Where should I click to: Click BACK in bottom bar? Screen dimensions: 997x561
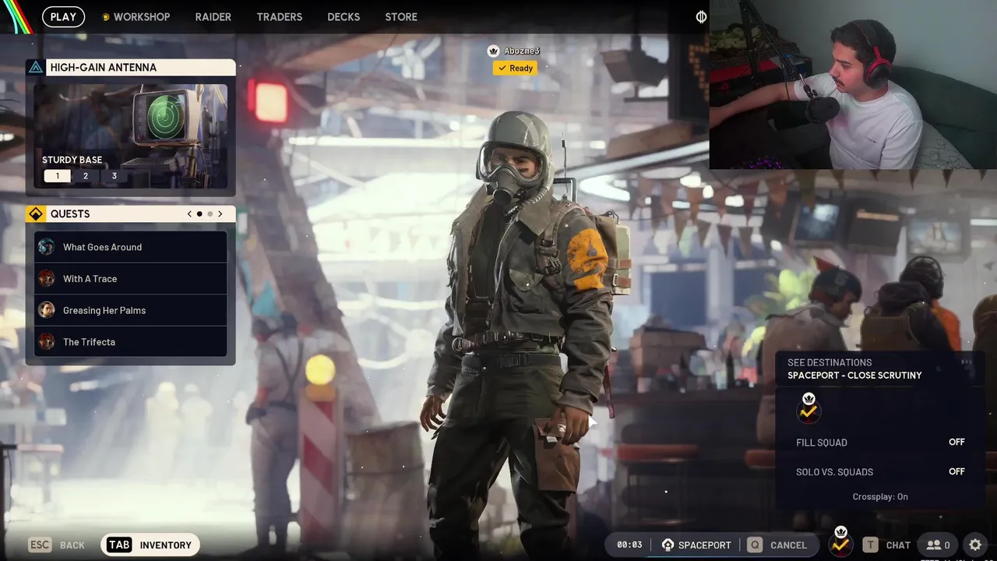pos(72,545)
